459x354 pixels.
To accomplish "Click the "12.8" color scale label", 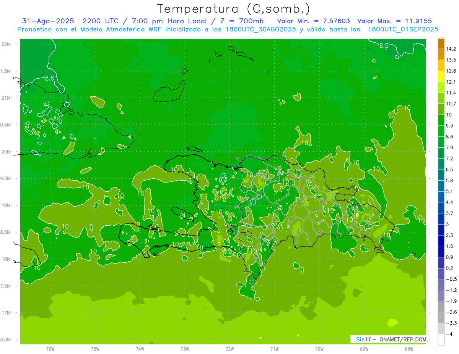I will [451, 71].
